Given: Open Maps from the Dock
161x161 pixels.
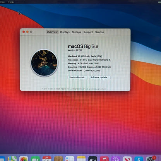Looking at the screenshot, I should (12, 159).
